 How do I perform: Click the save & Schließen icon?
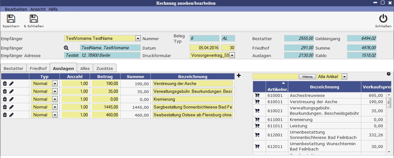(x=33, y=19)
